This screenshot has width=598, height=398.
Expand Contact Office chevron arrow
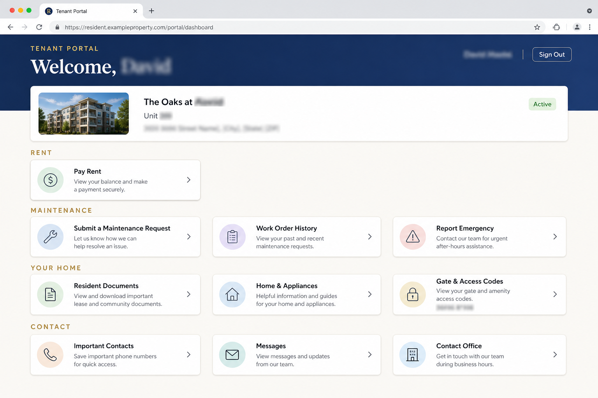(555, 354)
